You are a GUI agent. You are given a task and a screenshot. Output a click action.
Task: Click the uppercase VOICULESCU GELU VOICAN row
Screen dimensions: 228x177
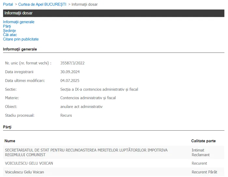click(x=29, y=163)
